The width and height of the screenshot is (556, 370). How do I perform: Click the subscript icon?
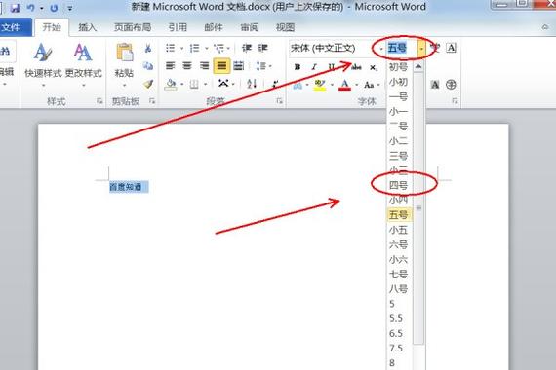coord(373,67)
